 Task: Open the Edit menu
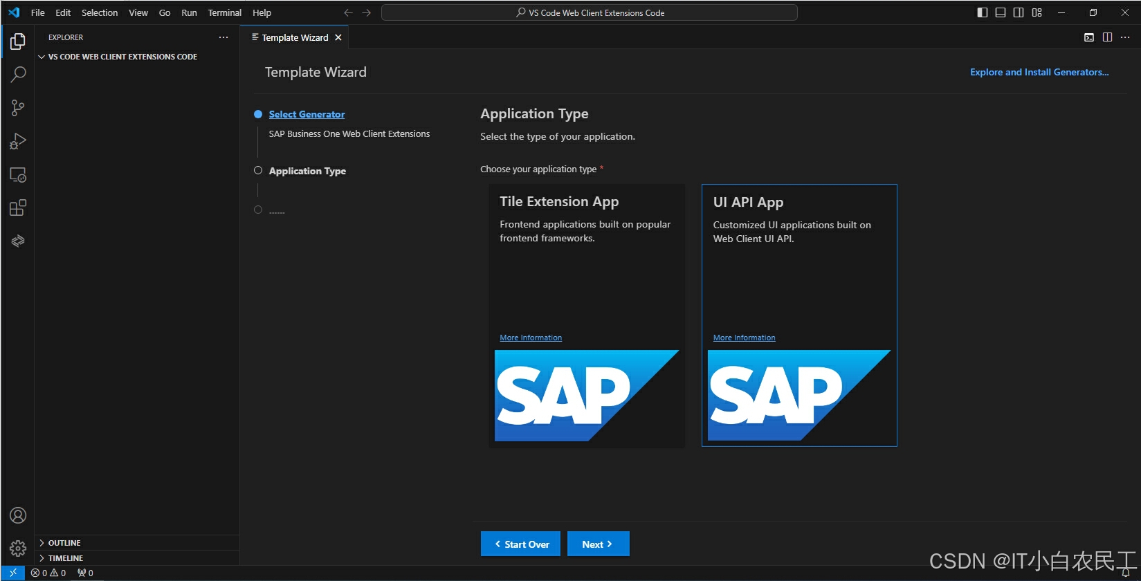pos(63,12)
